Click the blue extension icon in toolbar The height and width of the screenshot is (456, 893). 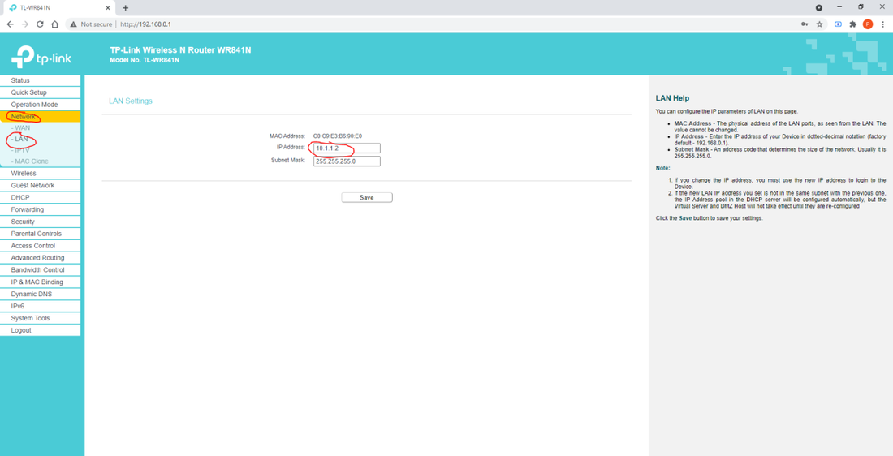point(838,24)
